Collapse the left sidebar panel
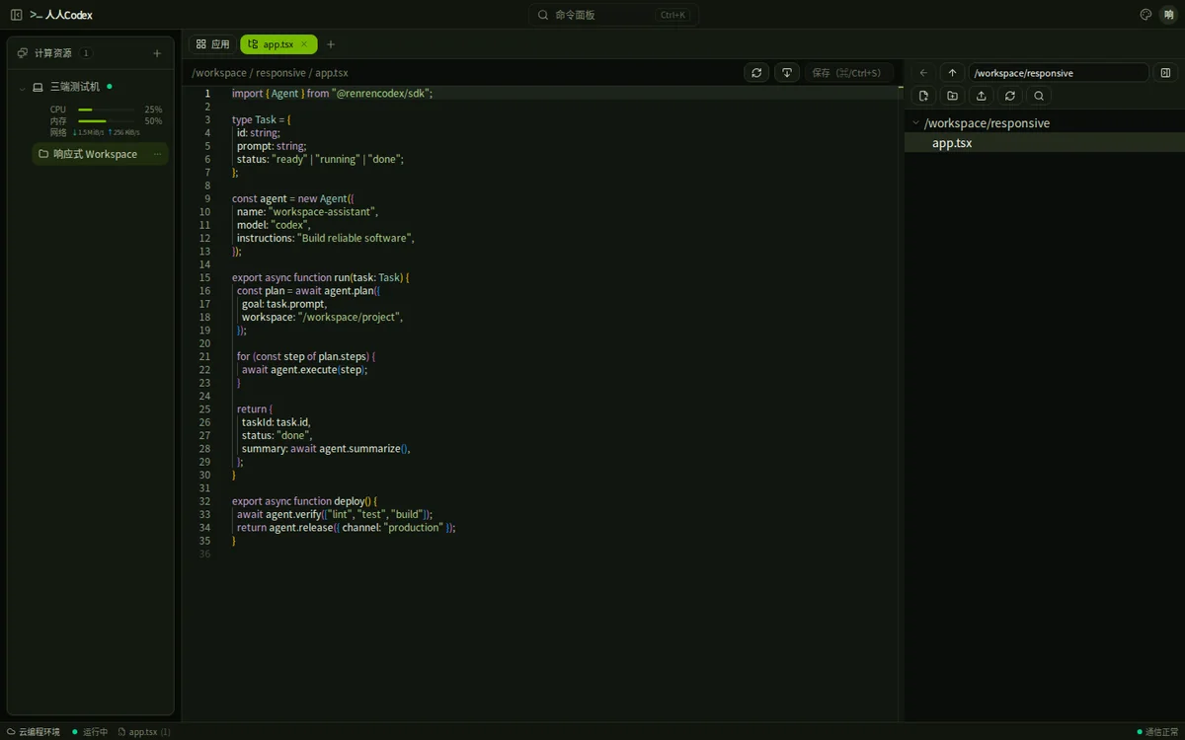This screenshot has width=1185, height=740. pyautogui.click(x=16, y=15)
